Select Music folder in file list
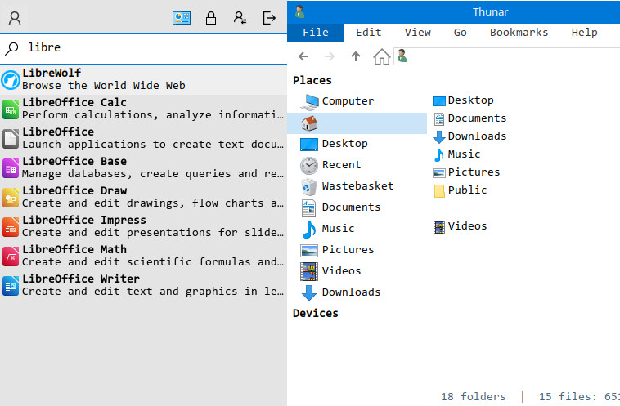The width and height of the screenshot is (620, 406). 456,154
